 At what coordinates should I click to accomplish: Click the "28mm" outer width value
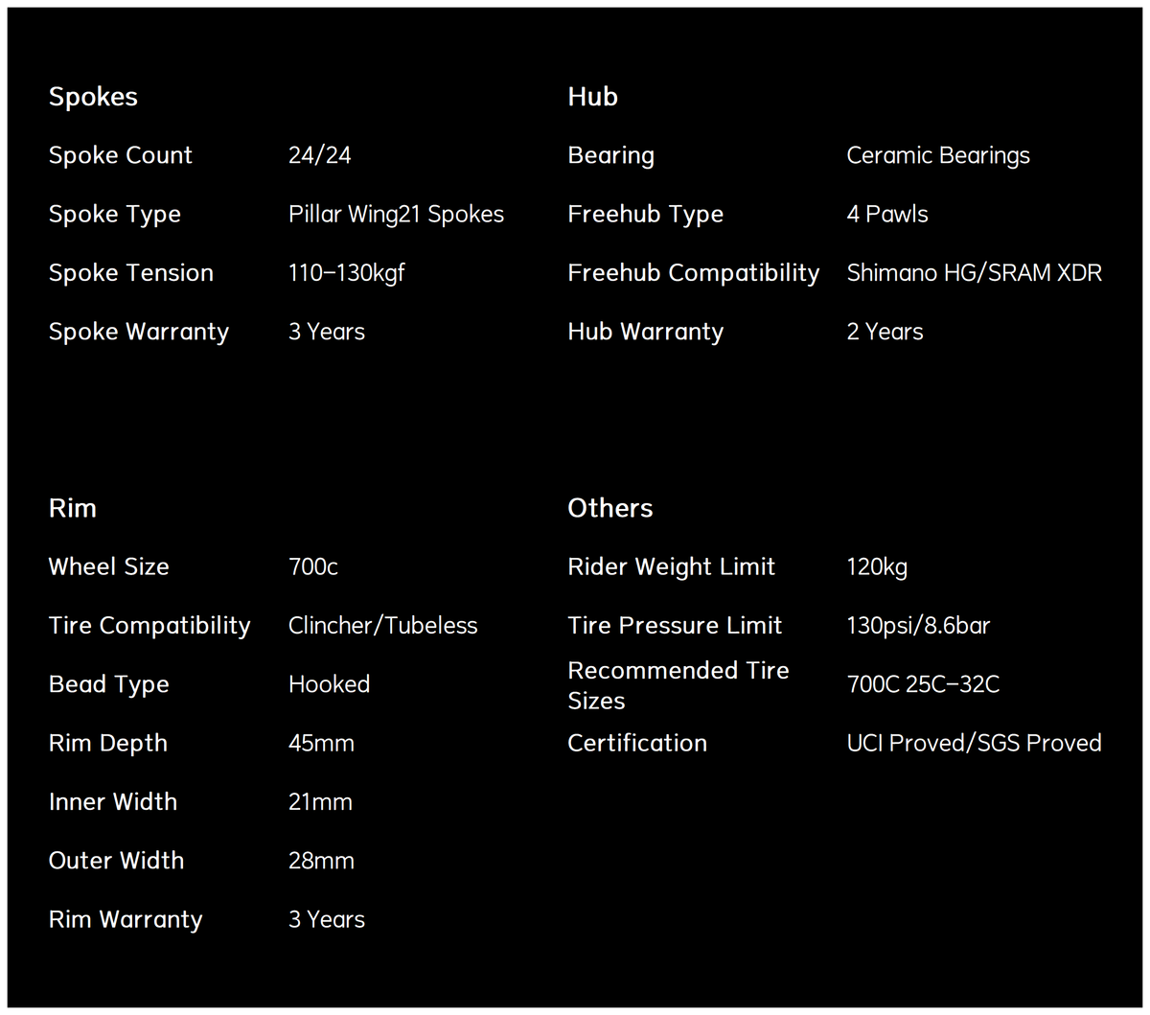click(322, 861)
